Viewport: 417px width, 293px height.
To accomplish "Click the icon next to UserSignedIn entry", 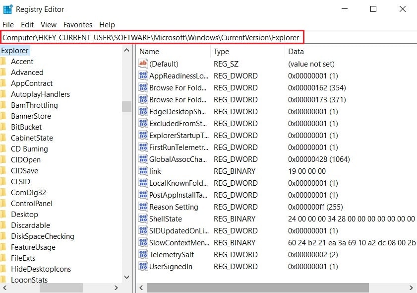I will pyautogui.click(x=143, y=267).
